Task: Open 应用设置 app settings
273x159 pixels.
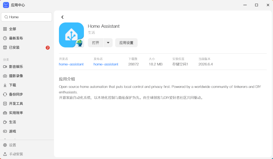Action: click(x=126, y=43)
